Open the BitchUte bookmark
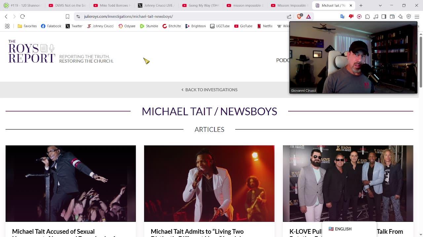This screenshot has width=423, height=237. tap(172, 26)
